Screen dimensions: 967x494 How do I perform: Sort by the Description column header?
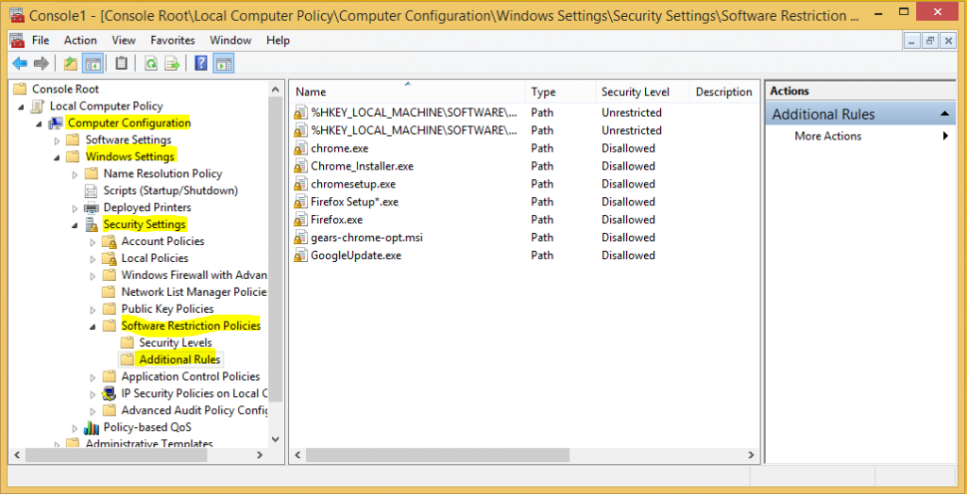(724, 91)
